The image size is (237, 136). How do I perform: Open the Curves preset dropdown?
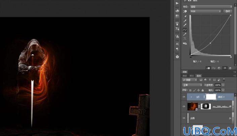click(211, 7)
